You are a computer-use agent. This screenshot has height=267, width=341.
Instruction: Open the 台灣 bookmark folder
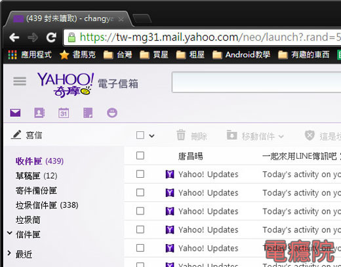coord(117,54)
